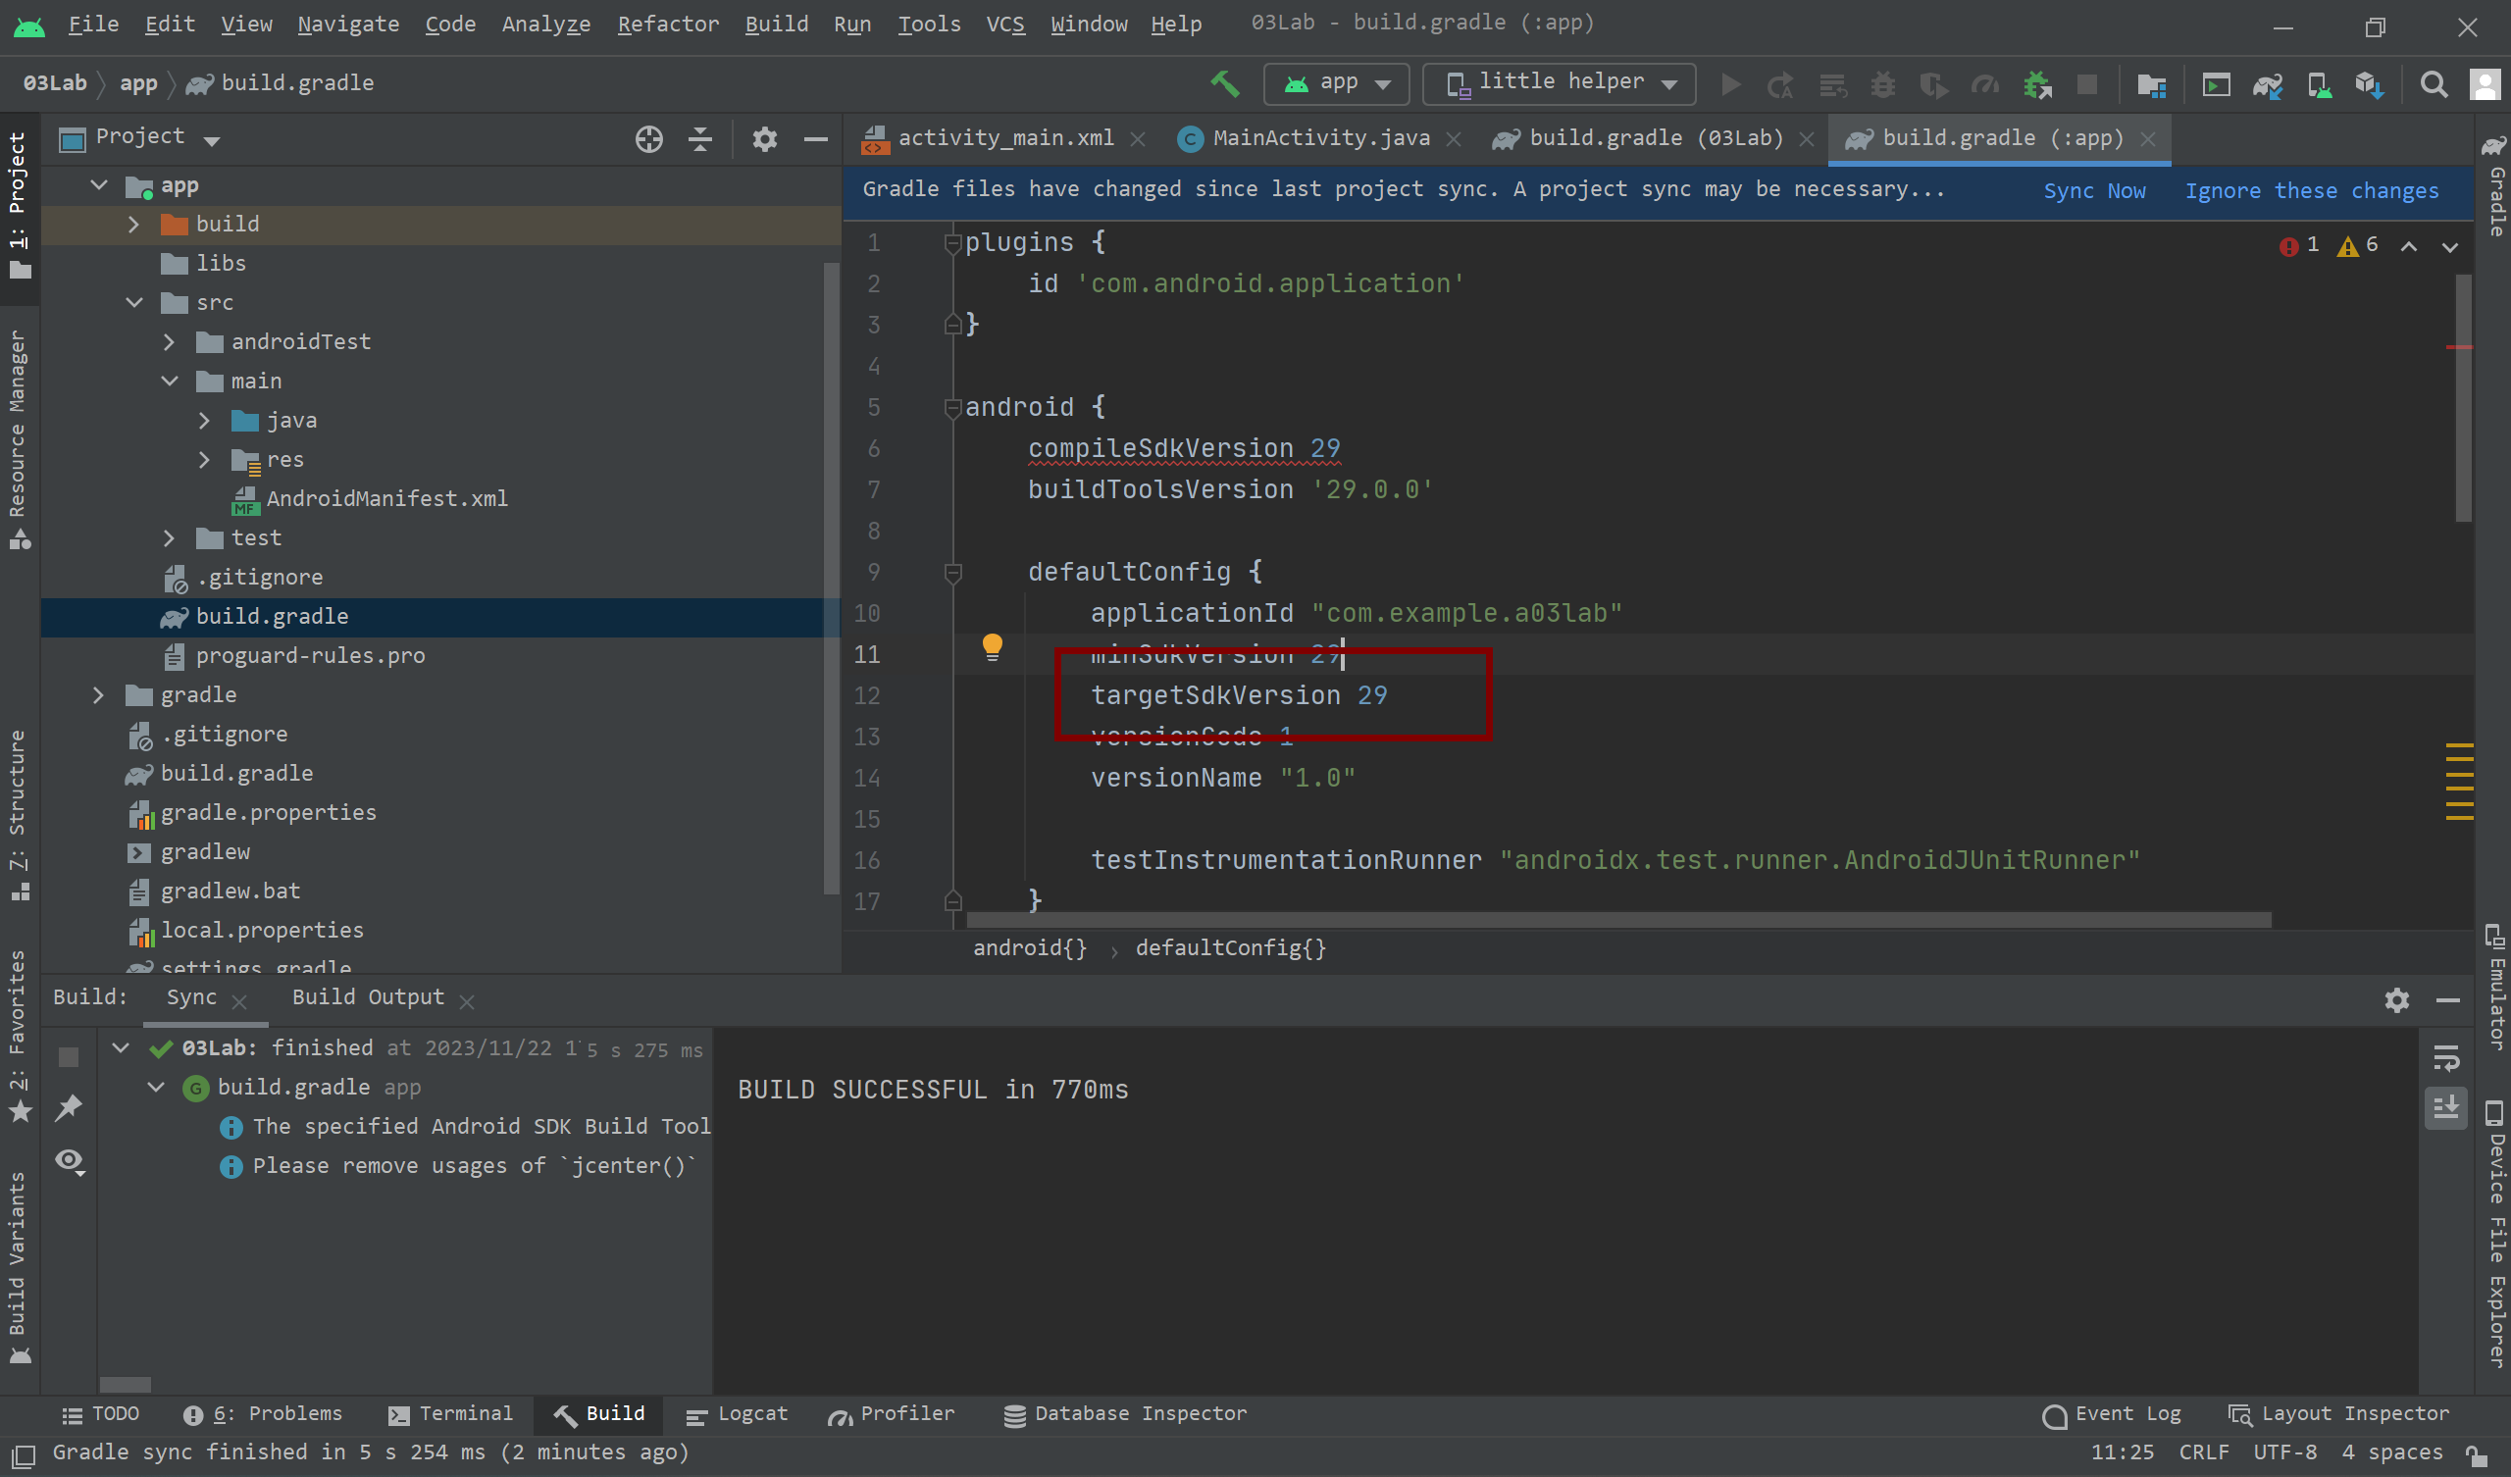Viewport: 2511px width, 1477px height.
Task: Click the Stop square icon in toolbar
Action: pyautogui.click(x=2086, y=84)
